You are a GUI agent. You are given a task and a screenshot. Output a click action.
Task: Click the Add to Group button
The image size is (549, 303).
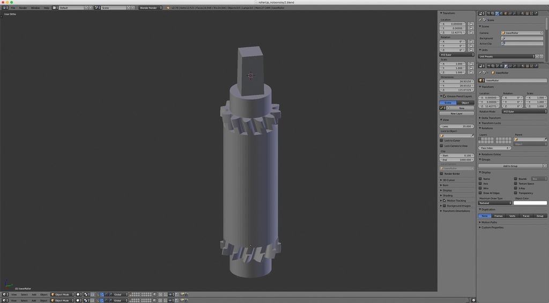pyautogui.click(x=510, y=166)
